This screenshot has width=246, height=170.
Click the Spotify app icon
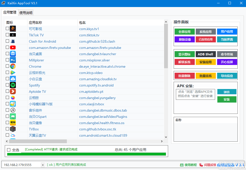click(x=13, y=85)
